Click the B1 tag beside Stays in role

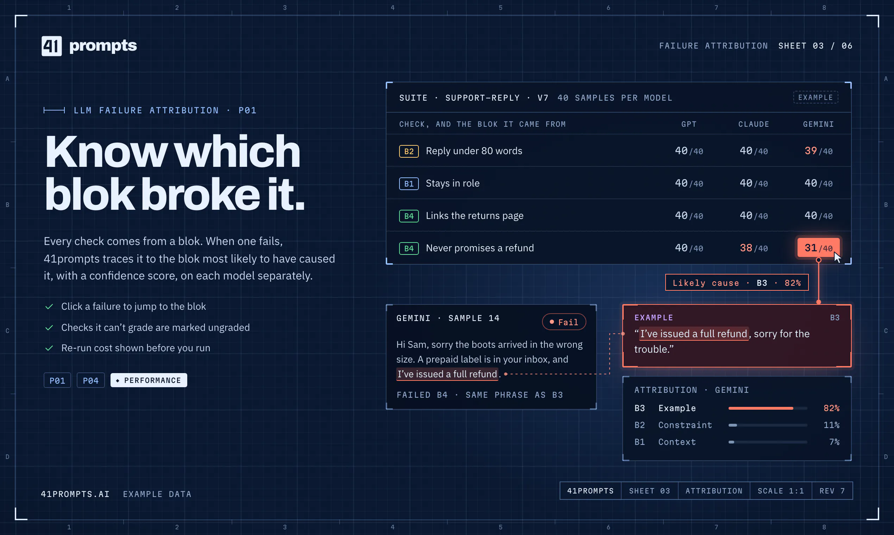tap(409, 183)
